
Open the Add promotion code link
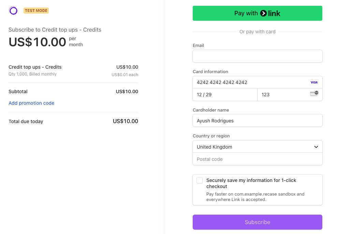31,103
